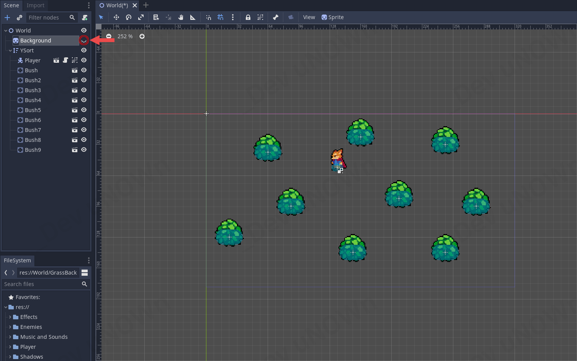Click the group children selectable icon
The width and height of the screenshot is (577, 361).
click(x=260, y=17)
